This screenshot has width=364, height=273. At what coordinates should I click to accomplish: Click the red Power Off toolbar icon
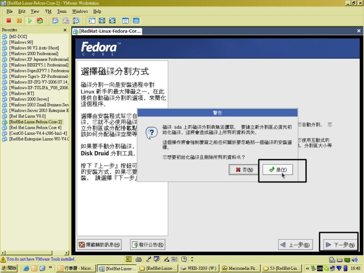coord(9,20)
